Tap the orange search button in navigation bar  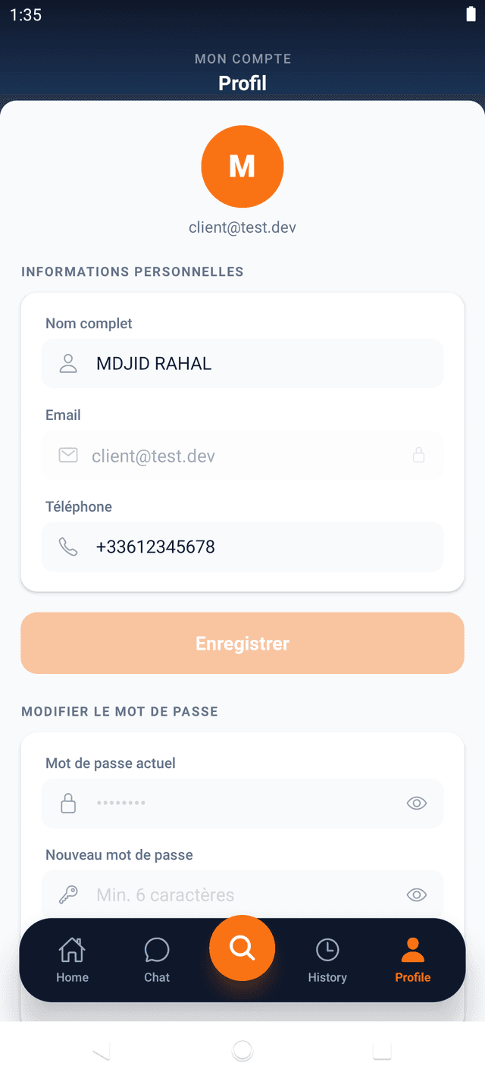click(242, 948)
